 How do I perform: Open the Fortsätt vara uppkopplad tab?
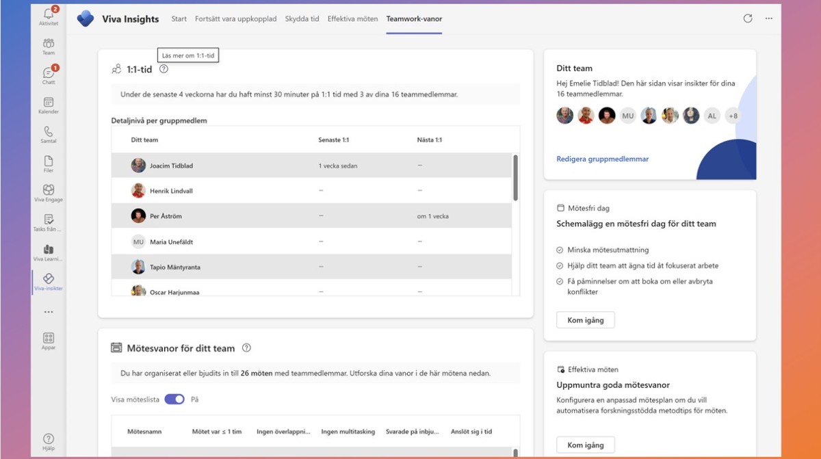pos(236,18)
